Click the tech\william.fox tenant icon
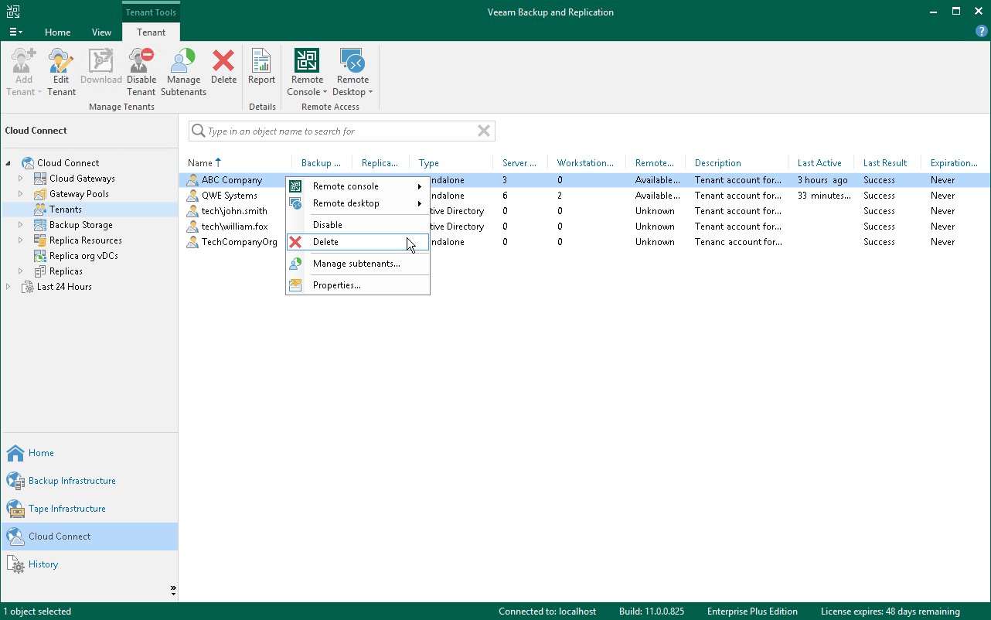Screen dimensions: 991x620 193,227
